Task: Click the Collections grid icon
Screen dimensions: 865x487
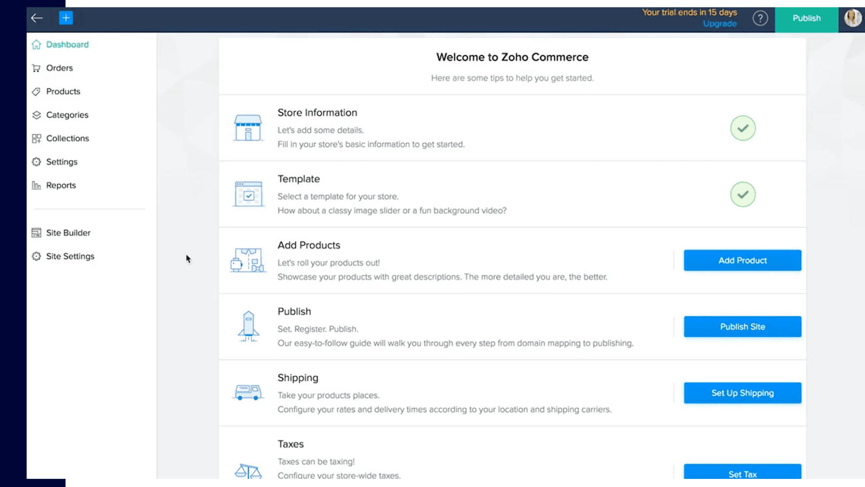Action: (x=36, y=138)
